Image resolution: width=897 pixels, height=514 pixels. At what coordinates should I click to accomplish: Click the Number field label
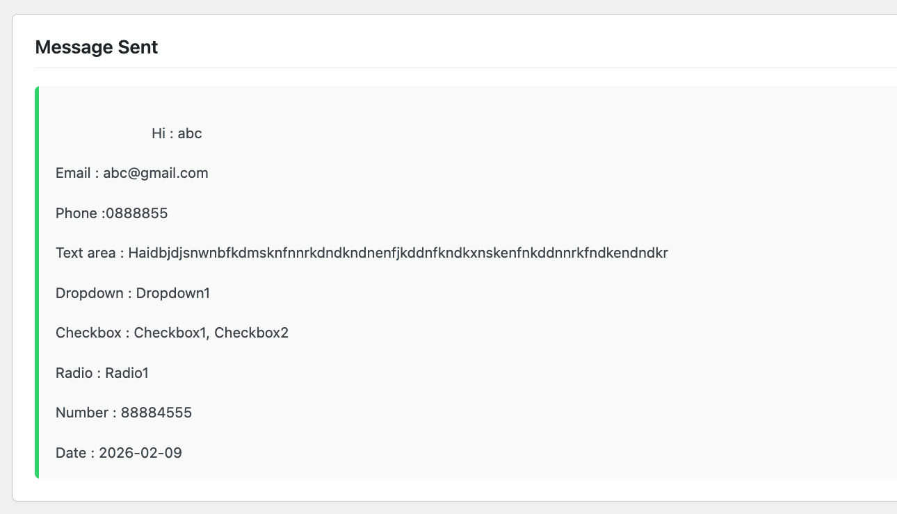tap(81, 413)
